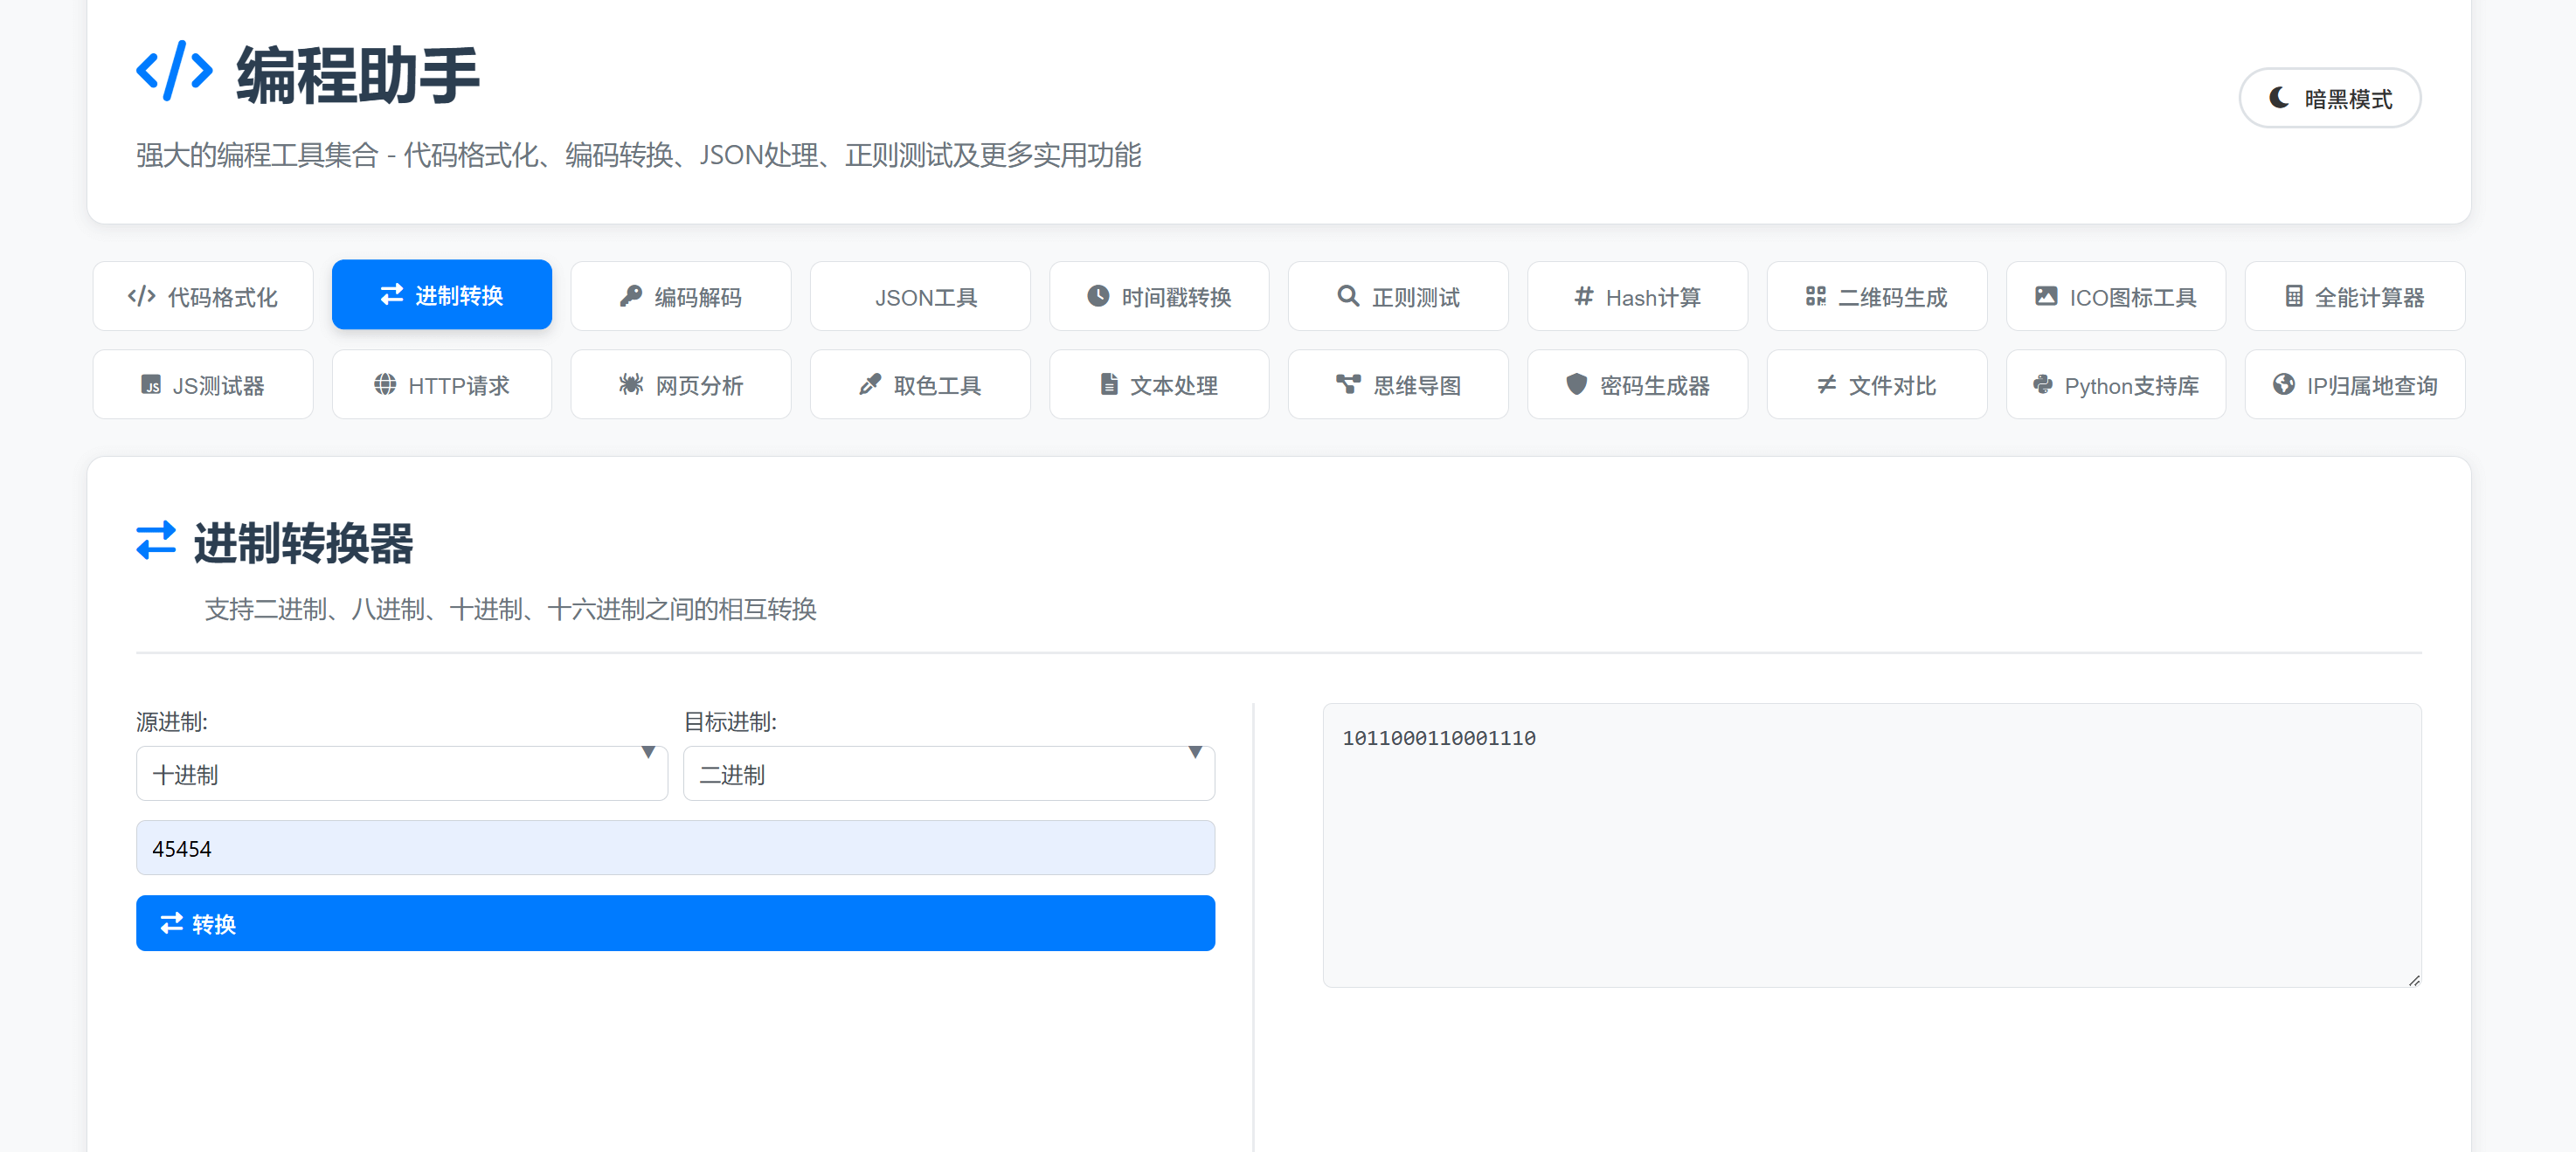Click inside the 45454 input field

click(675, 847)
